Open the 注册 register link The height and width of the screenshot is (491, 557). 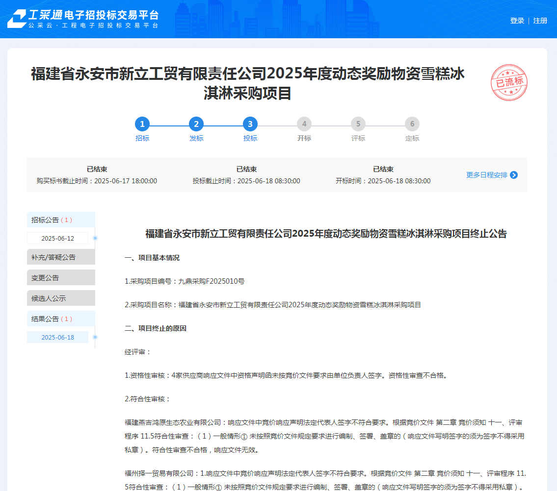(x=540, y=21)
